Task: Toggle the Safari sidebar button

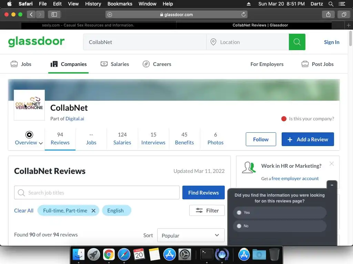Action: coord(54,14)
